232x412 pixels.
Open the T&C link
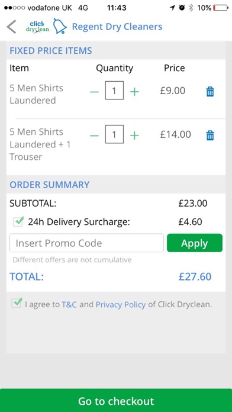coord(69,304)
